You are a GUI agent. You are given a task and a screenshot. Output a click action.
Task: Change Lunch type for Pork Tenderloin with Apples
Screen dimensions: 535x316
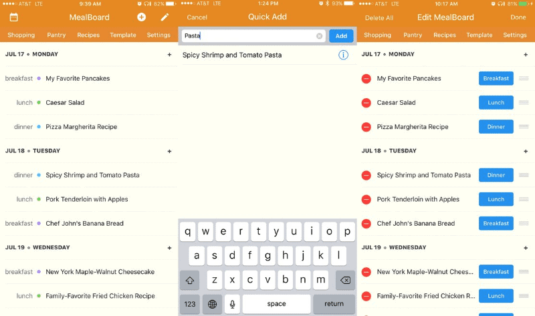point(496,199)
